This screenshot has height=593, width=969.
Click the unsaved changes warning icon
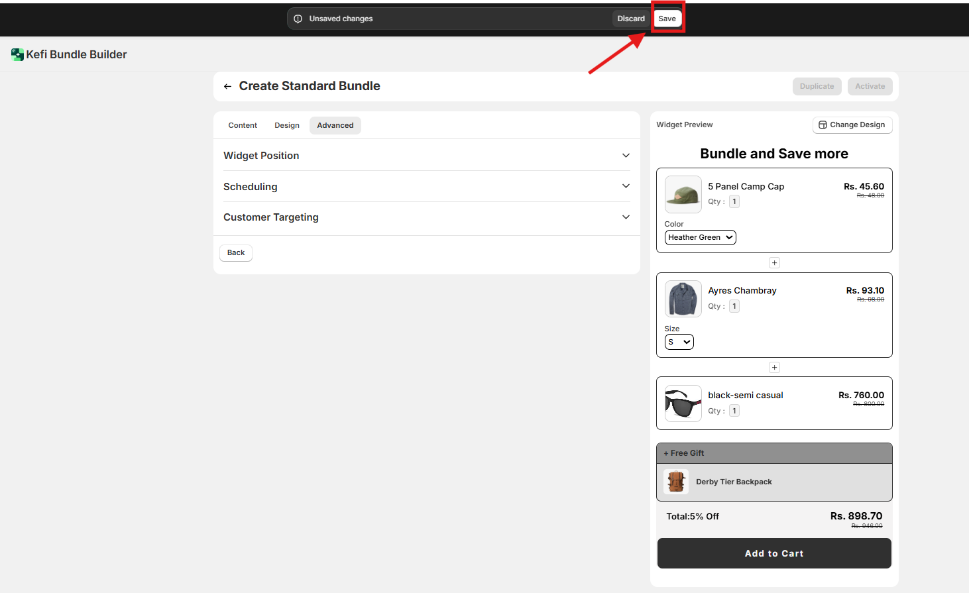[x=298, y=19]
